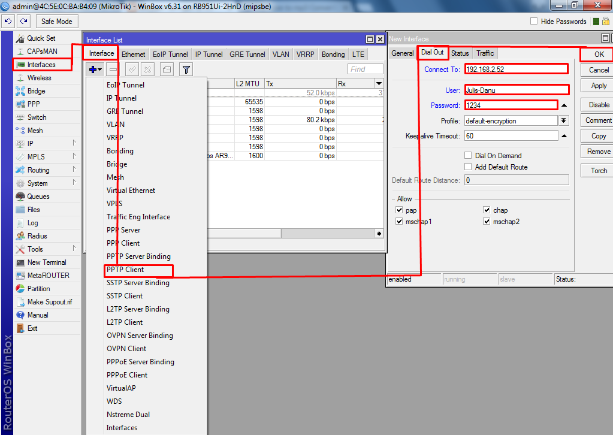The width and height of the screenshot is (613, 435).
Task: Collapse the Keepalive Timeout field arrow
Action: point(564,135)
